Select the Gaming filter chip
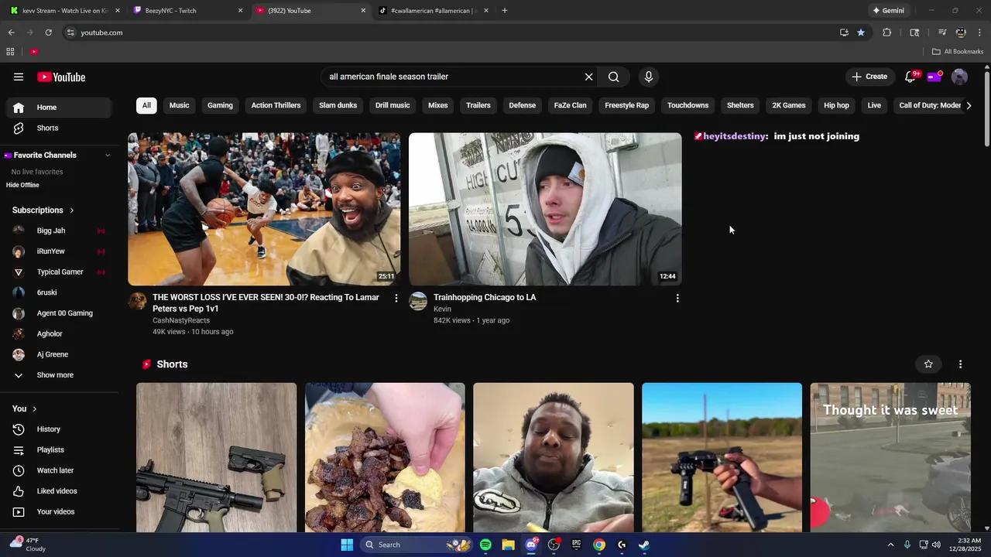 [220, 105]
